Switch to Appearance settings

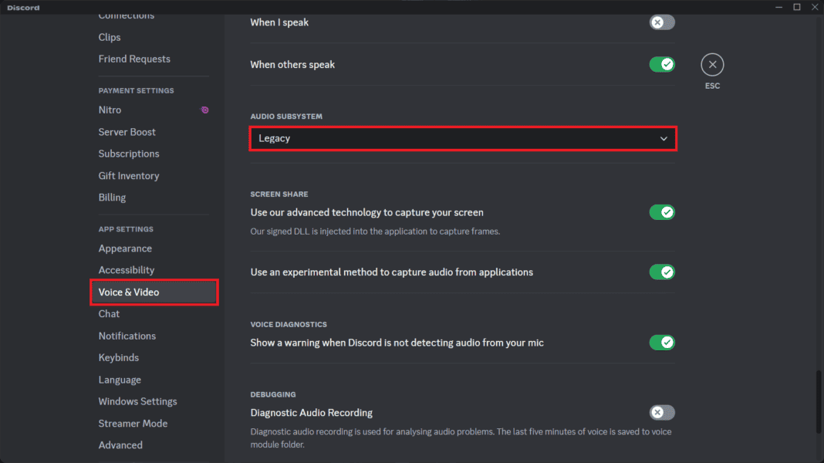point(125,248)
